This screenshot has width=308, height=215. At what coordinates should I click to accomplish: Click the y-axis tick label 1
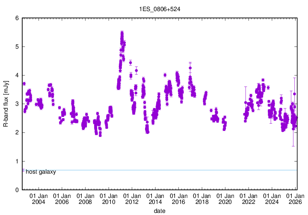pyautogui.click(x=17, y=161)
